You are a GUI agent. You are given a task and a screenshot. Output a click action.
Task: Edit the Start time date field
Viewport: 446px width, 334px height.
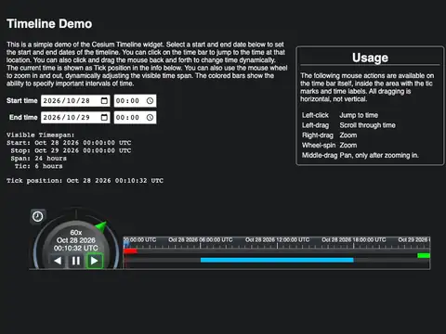[x=75, y=100]
